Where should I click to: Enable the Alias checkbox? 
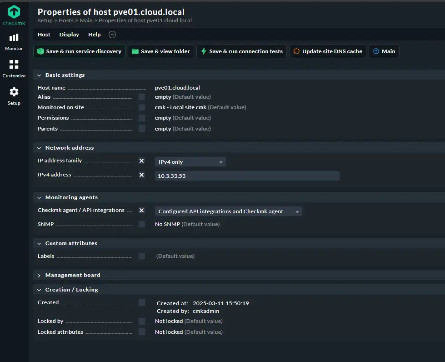(142, 97)
